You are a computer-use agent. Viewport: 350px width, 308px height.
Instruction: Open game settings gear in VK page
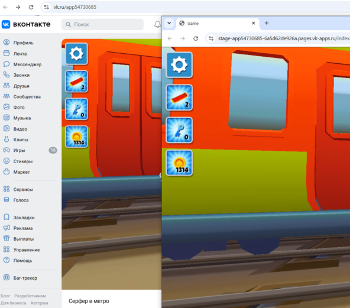tap(76, 54)
